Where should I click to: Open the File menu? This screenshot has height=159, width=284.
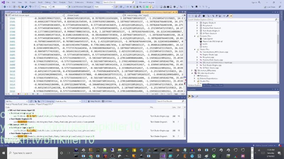point(7,2)
